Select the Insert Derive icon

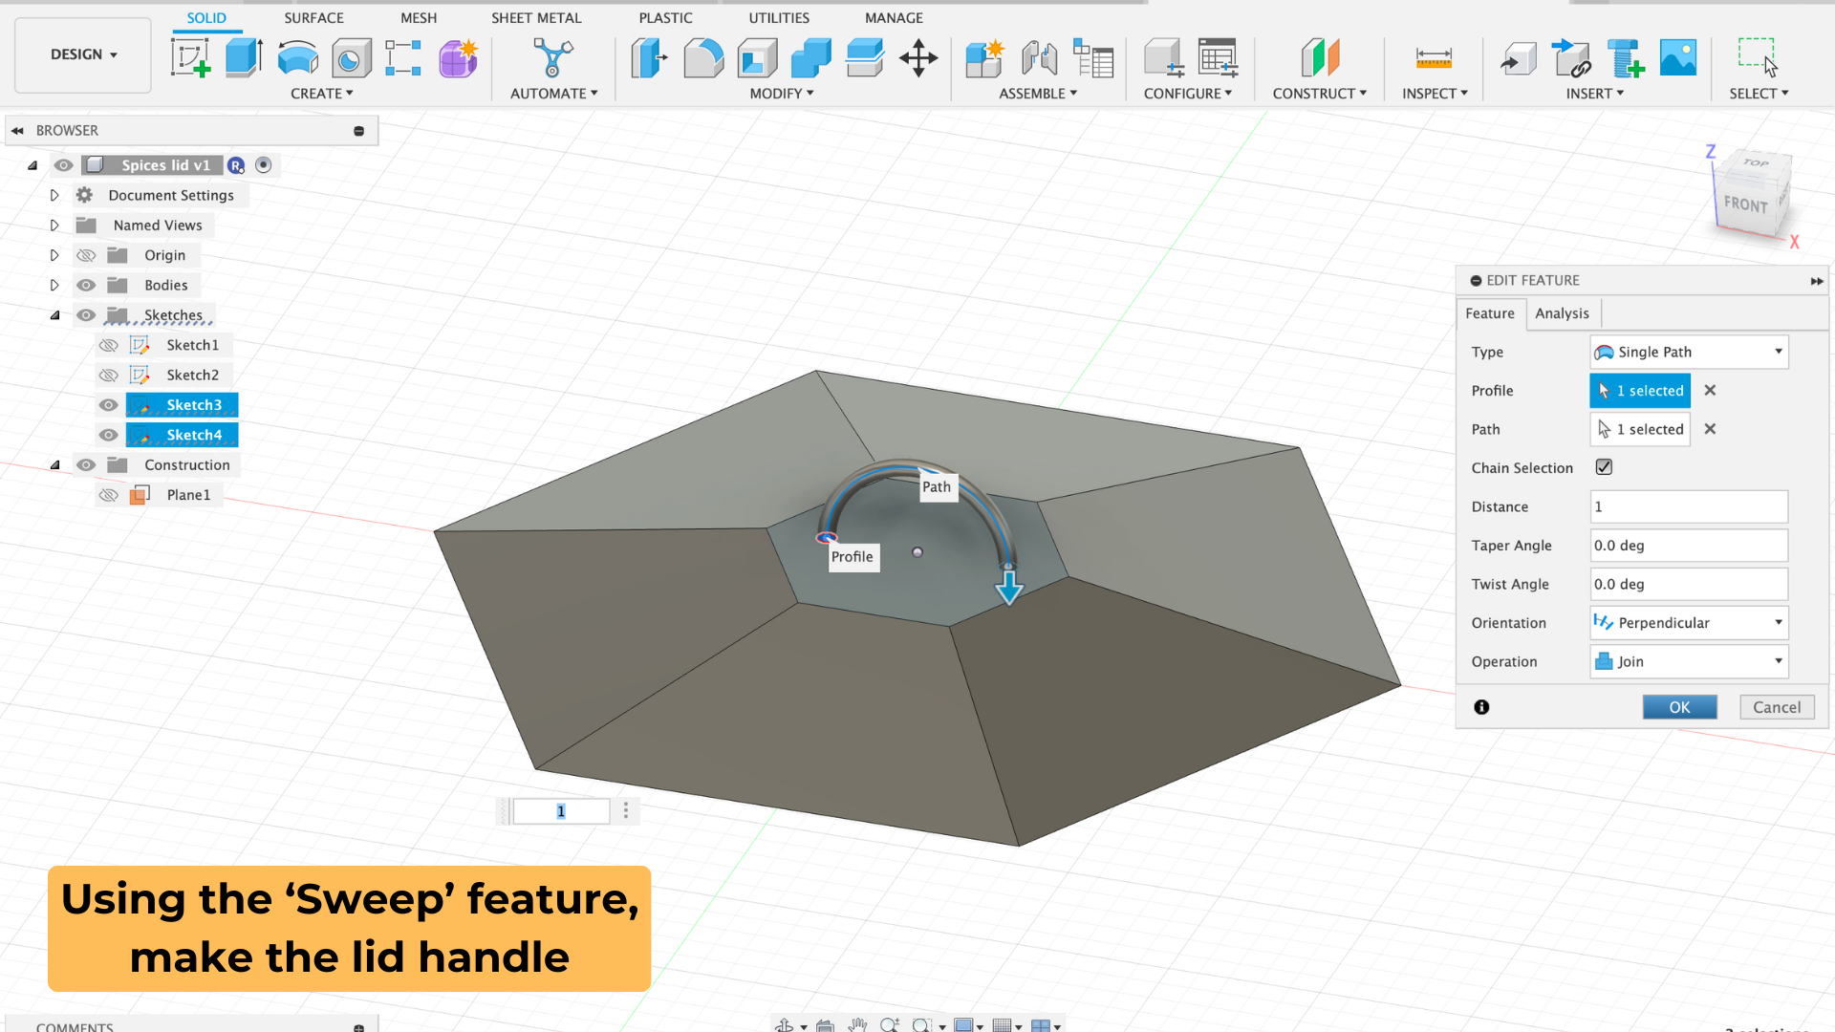pyautogui.click(x=1518, y=58)
